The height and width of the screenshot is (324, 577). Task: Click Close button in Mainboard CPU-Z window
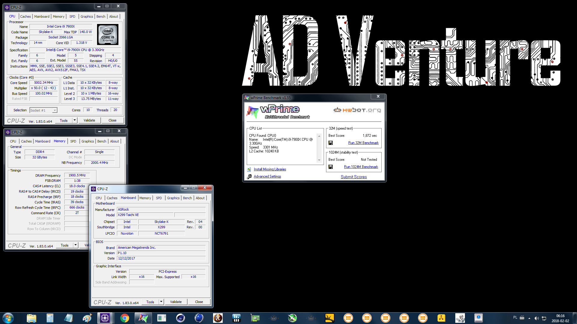coord(199,302)
